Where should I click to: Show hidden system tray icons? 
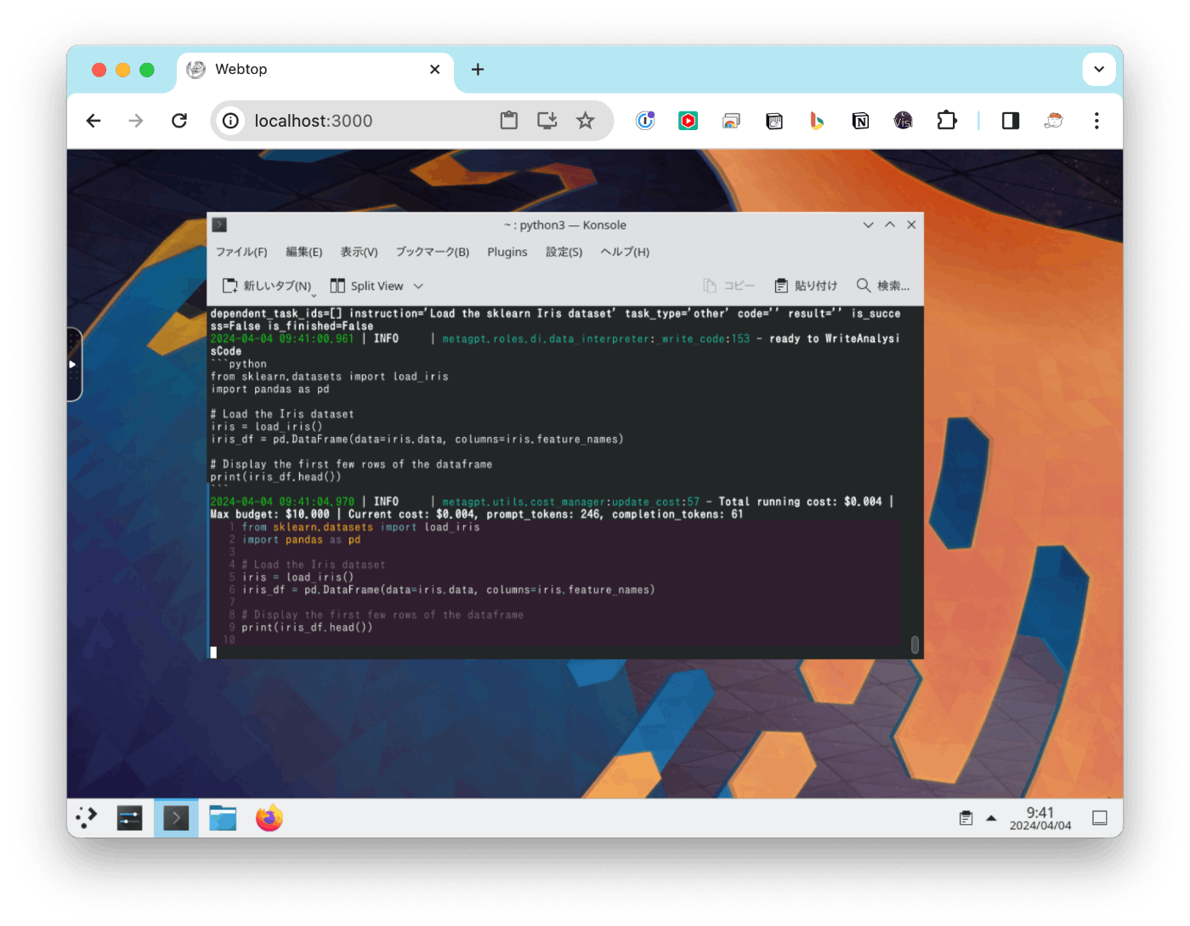991,818
